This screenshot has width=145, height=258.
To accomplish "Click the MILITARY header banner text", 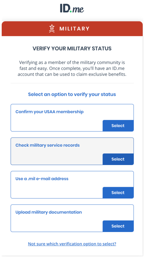I will tap(74, 29).
